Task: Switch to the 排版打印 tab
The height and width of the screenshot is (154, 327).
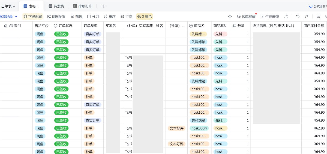Action: [83, 6]
